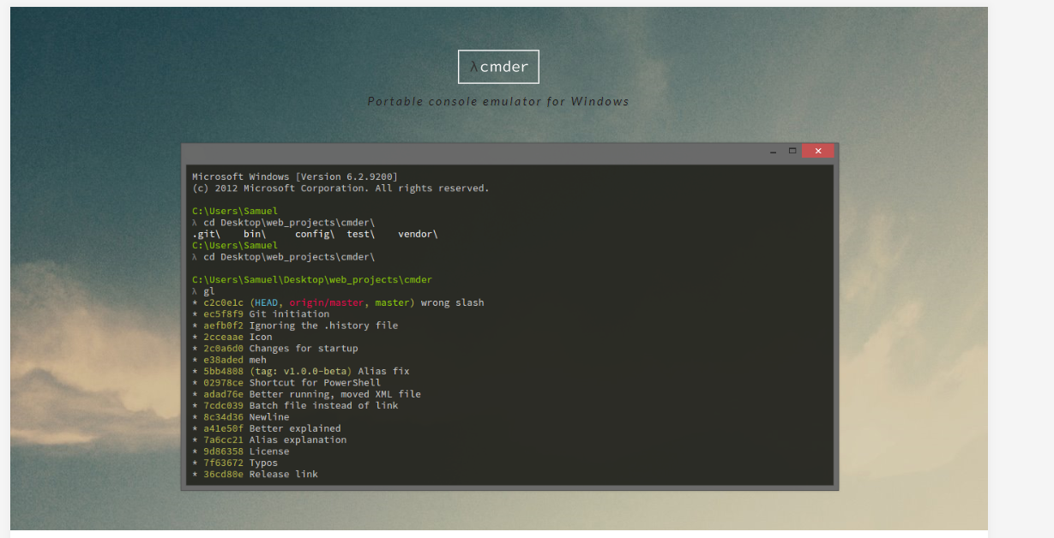The width and height of the screenshot is (1054, 538).
Task: Click commit 7f63672 'Typos'
Action: [x=235, y=463]
